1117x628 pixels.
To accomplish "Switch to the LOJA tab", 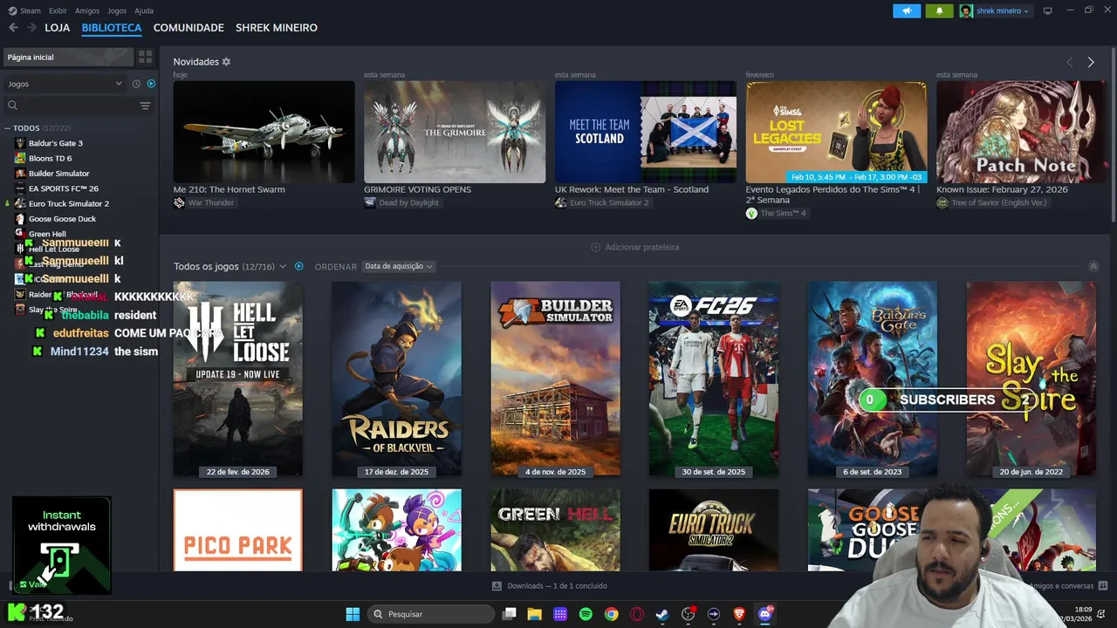I will point(57,28).
